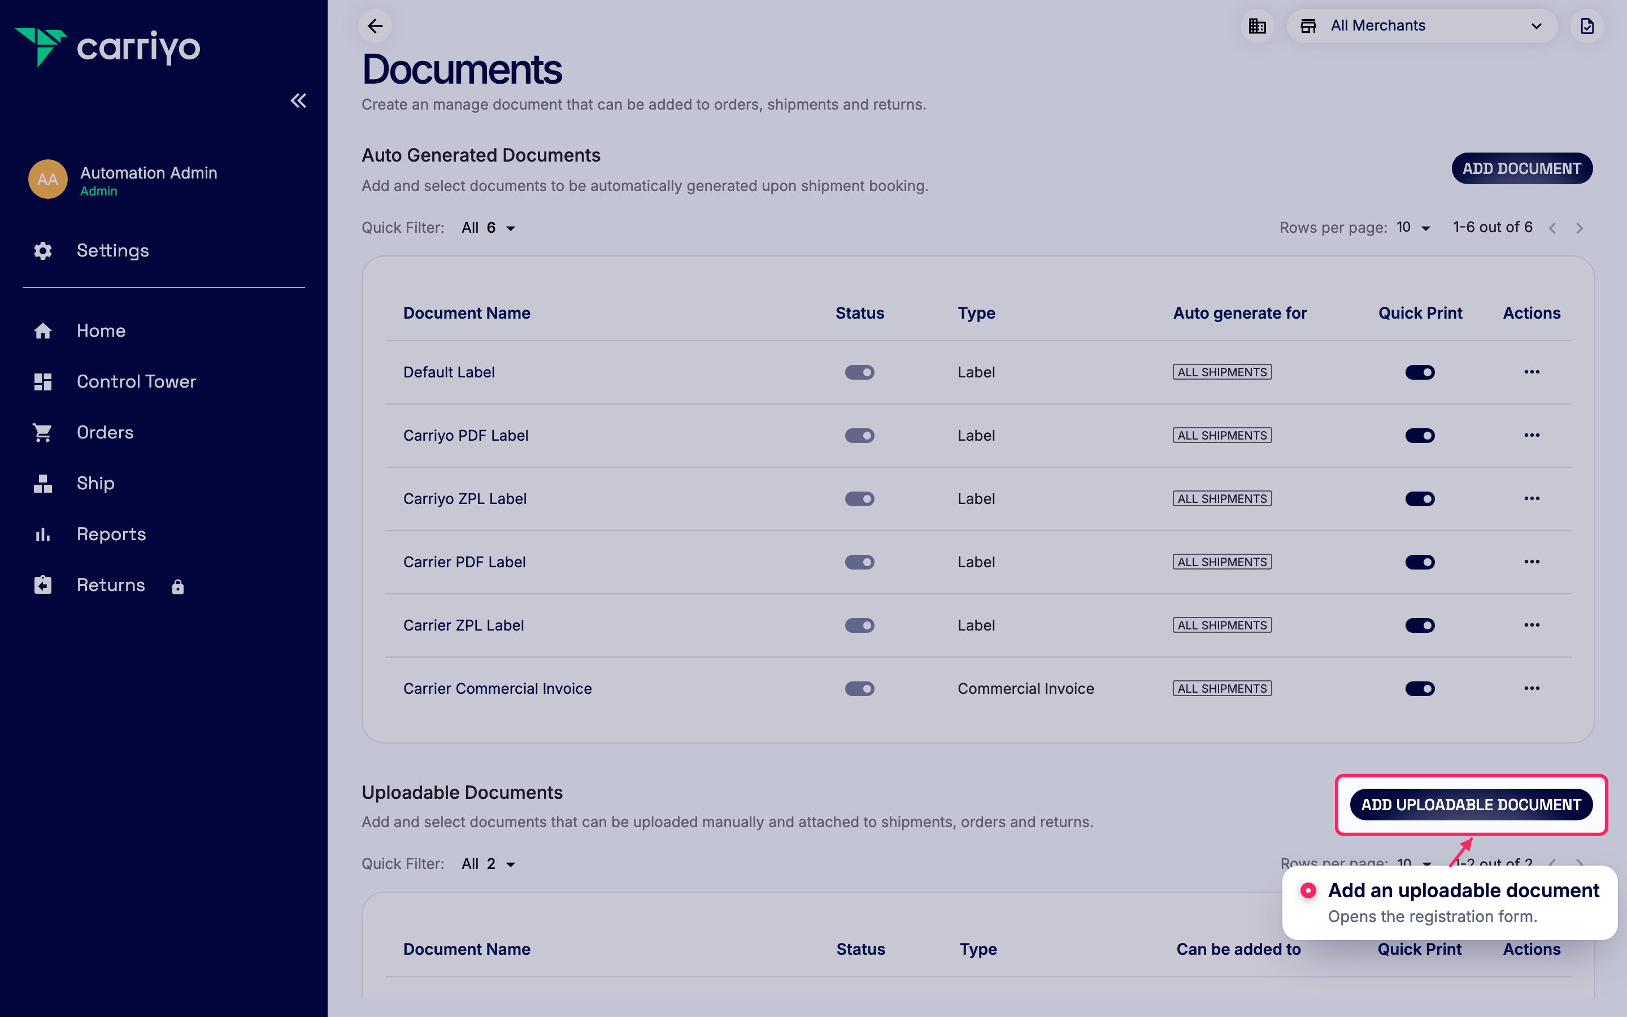Toggle status switch for Carrier ZPL Label
This screenshot has width=1627, height=1017.
[859, 625]
